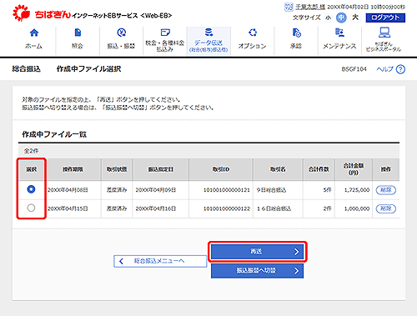Click 選択 column header

32,169
